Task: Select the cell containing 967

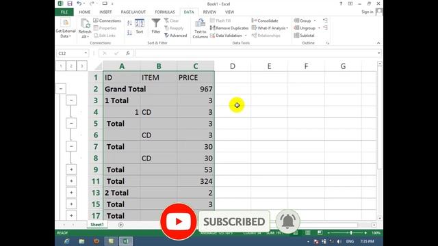Action: point(196,89)
